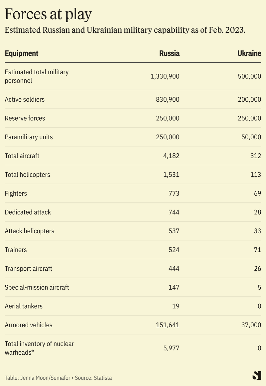Select the Trainers row label

pos(16,250)
